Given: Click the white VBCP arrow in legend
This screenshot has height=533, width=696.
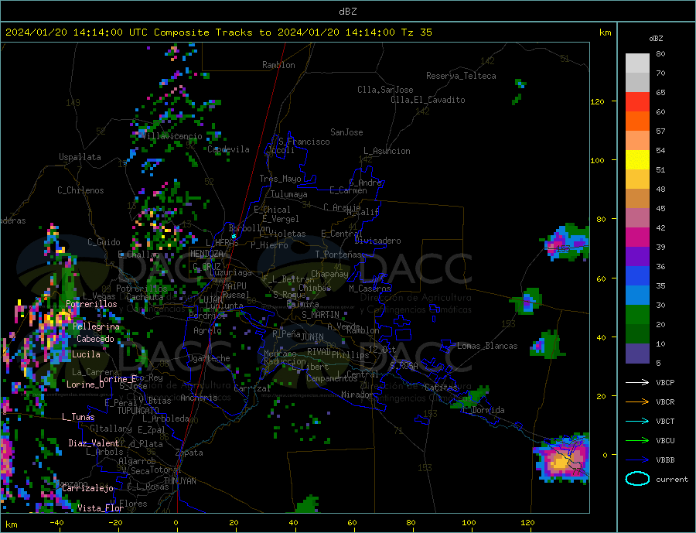Looking at the screenshot, I should click(637, 382).
